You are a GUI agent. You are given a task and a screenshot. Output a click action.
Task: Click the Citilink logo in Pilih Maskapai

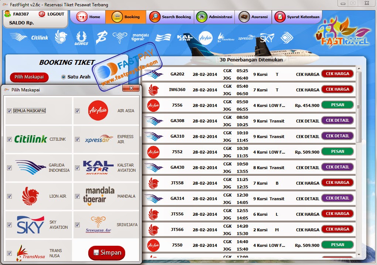pos(31,139)
